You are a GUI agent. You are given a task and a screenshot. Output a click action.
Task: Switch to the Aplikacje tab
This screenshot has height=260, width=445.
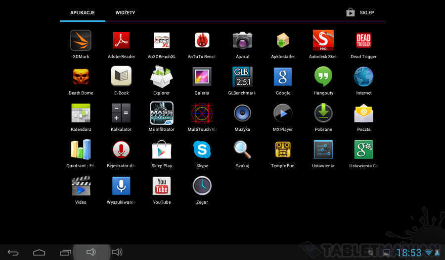83,13
